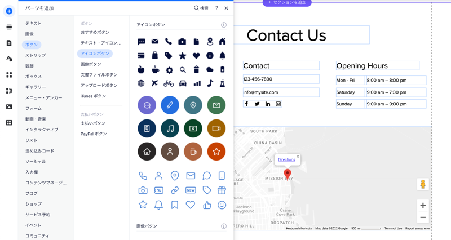Select the dark bell icon button
Image resolution: width=451 pixels, height=240 pixels.
click(x=222, y=55)
